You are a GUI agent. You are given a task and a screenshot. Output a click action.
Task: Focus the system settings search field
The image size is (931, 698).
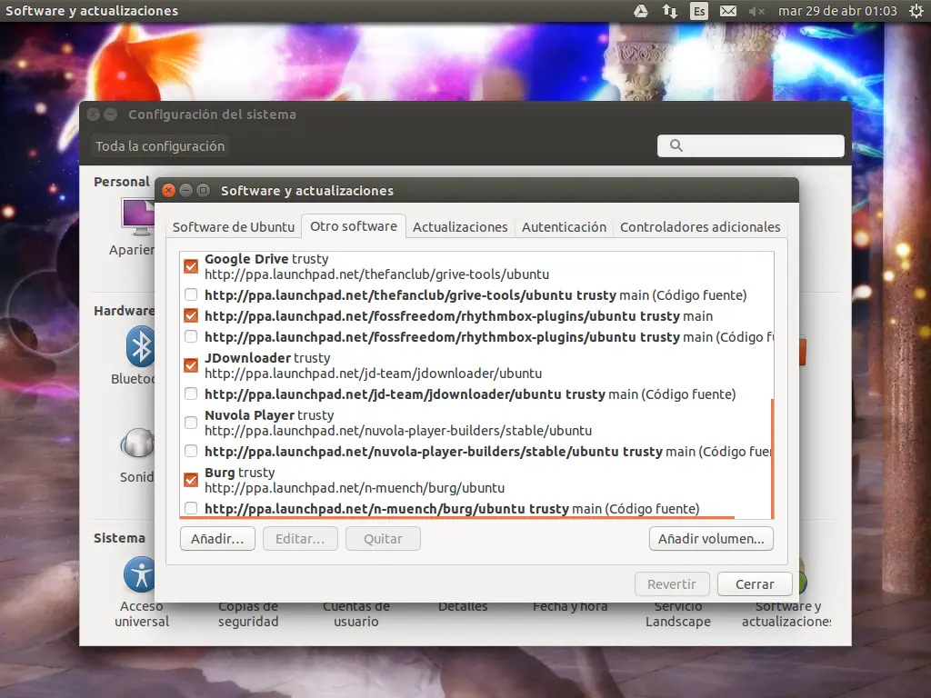tap(750, 145)
